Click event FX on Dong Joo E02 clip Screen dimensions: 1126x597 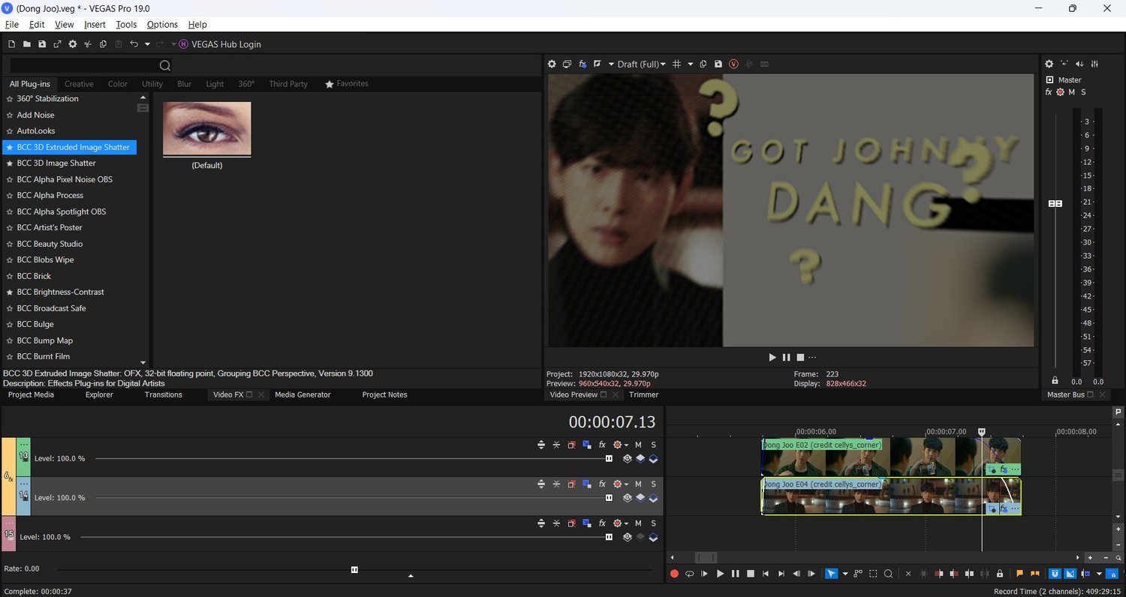pyautogui.click(x=1004, y=469)
